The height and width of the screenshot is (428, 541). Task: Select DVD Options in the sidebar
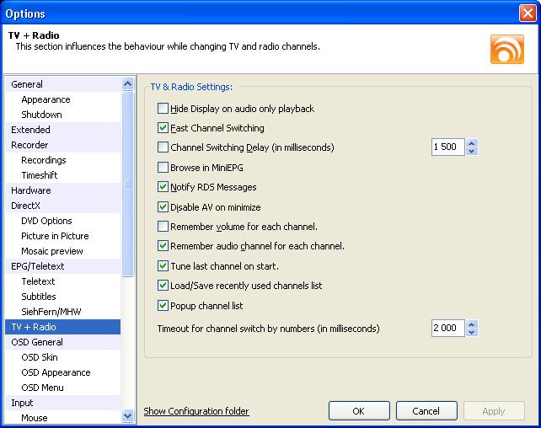[x=46, y=221]
